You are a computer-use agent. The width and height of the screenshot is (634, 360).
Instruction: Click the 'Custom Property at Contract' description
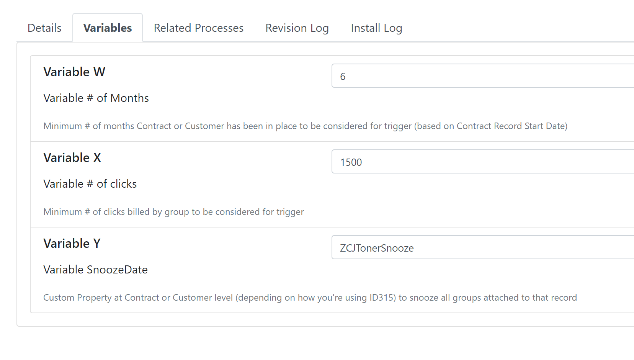click(310, 298)
